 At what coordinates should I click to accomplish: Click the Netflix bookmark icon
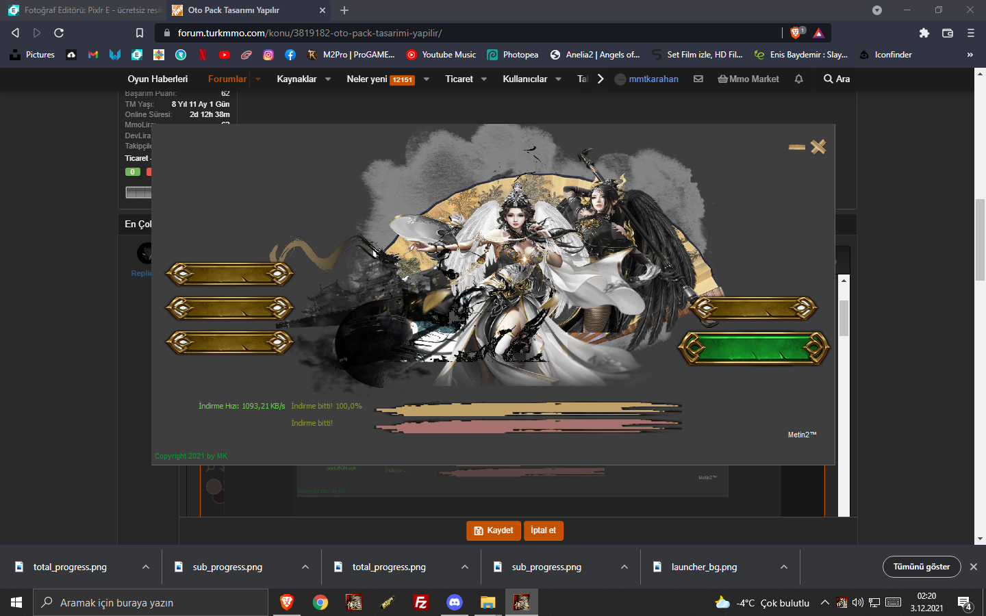(x=203, y=55)
